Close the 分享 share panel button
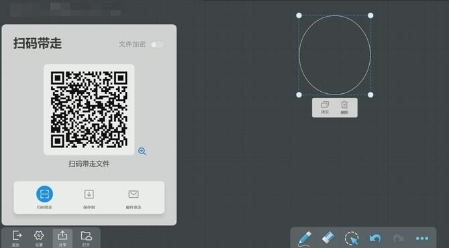The width and height of the screenshot is (449, 248). pyautogui.click(x=62, y=238)
